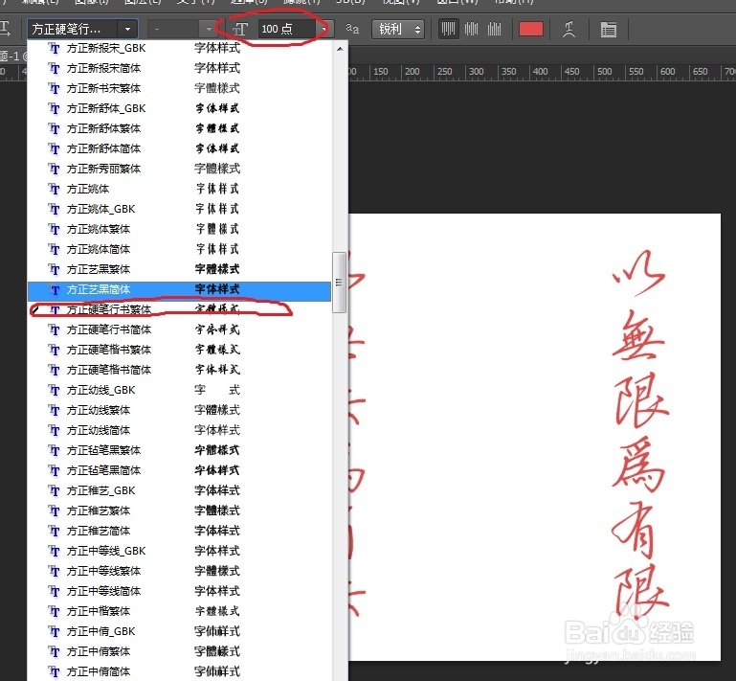Select font 方正新舒体_GBK
This screenshot has height=681, width=736.
coord(179,108)
